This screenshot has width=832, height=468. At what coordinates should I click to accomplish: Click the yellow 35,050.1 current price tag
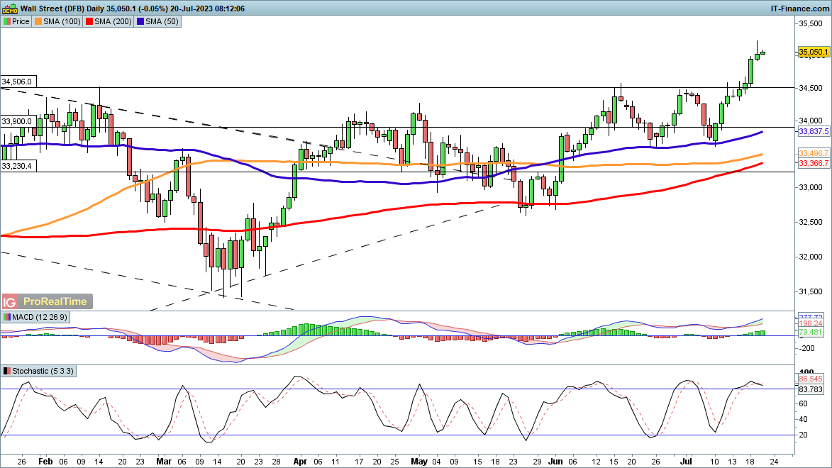814,52
